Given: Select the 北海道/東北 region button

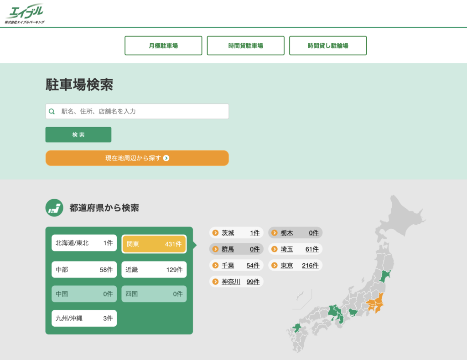Looking at the screenshot, I should [x=84, y=243].
